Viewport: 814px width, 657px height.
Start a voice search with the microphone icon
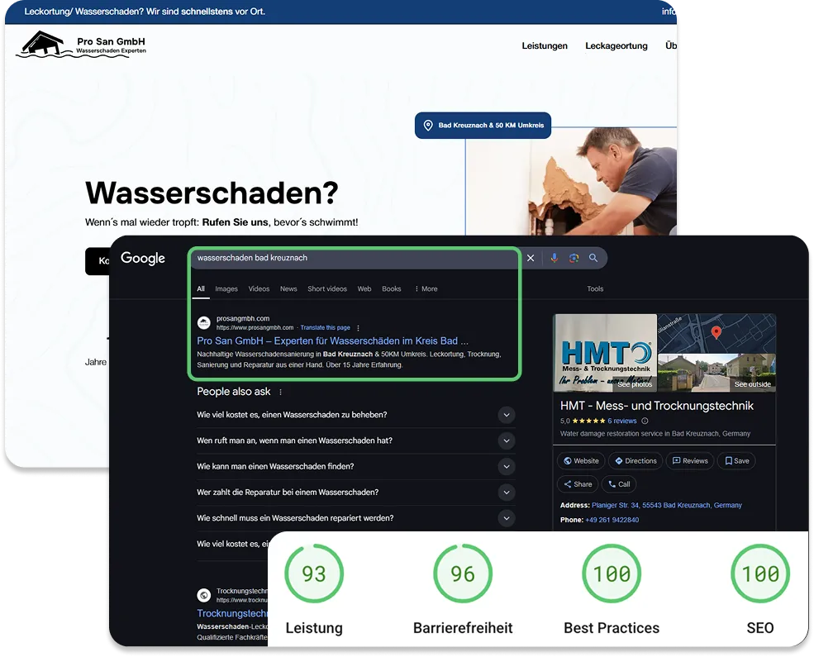tap(554, 258)
